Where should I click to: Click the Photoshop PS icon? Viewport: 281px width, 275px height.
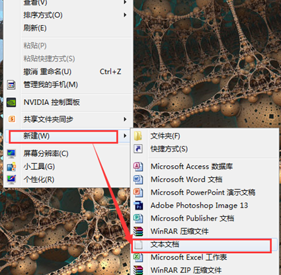(139, 206)
